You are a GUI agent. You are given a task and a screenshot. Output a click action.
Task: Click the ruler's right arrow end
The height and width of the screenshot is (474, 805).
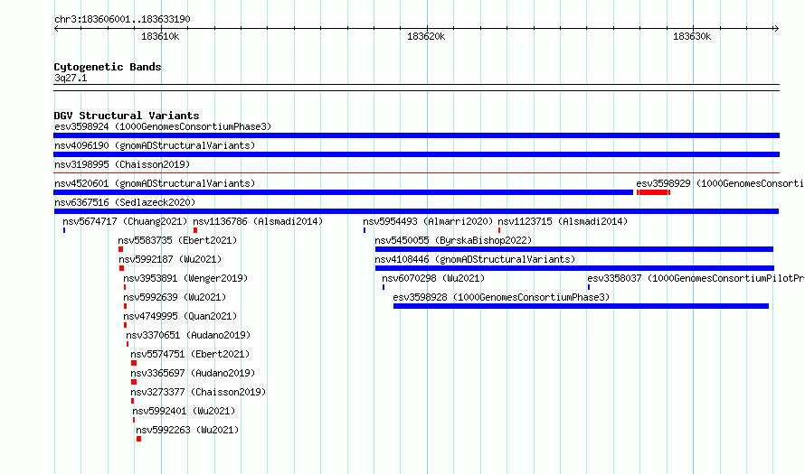coord(777,29)
